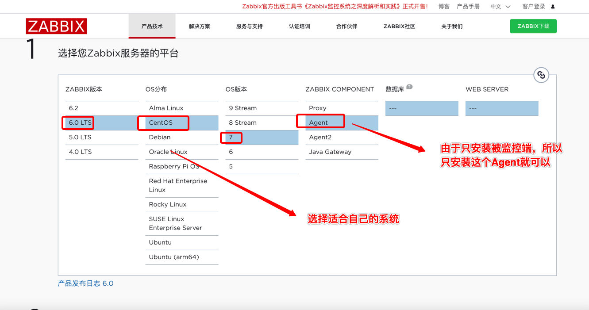Image resolution: width=589 pixels, height=310 pixels.
Task: Select Zabbix version 6.0 LTS
Action: coord(102,123)
